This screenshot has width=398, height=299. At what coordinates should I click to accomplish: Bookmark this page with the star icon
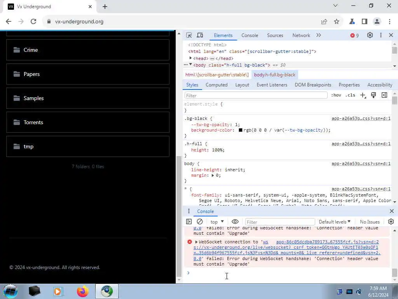[x=337, y=22]
